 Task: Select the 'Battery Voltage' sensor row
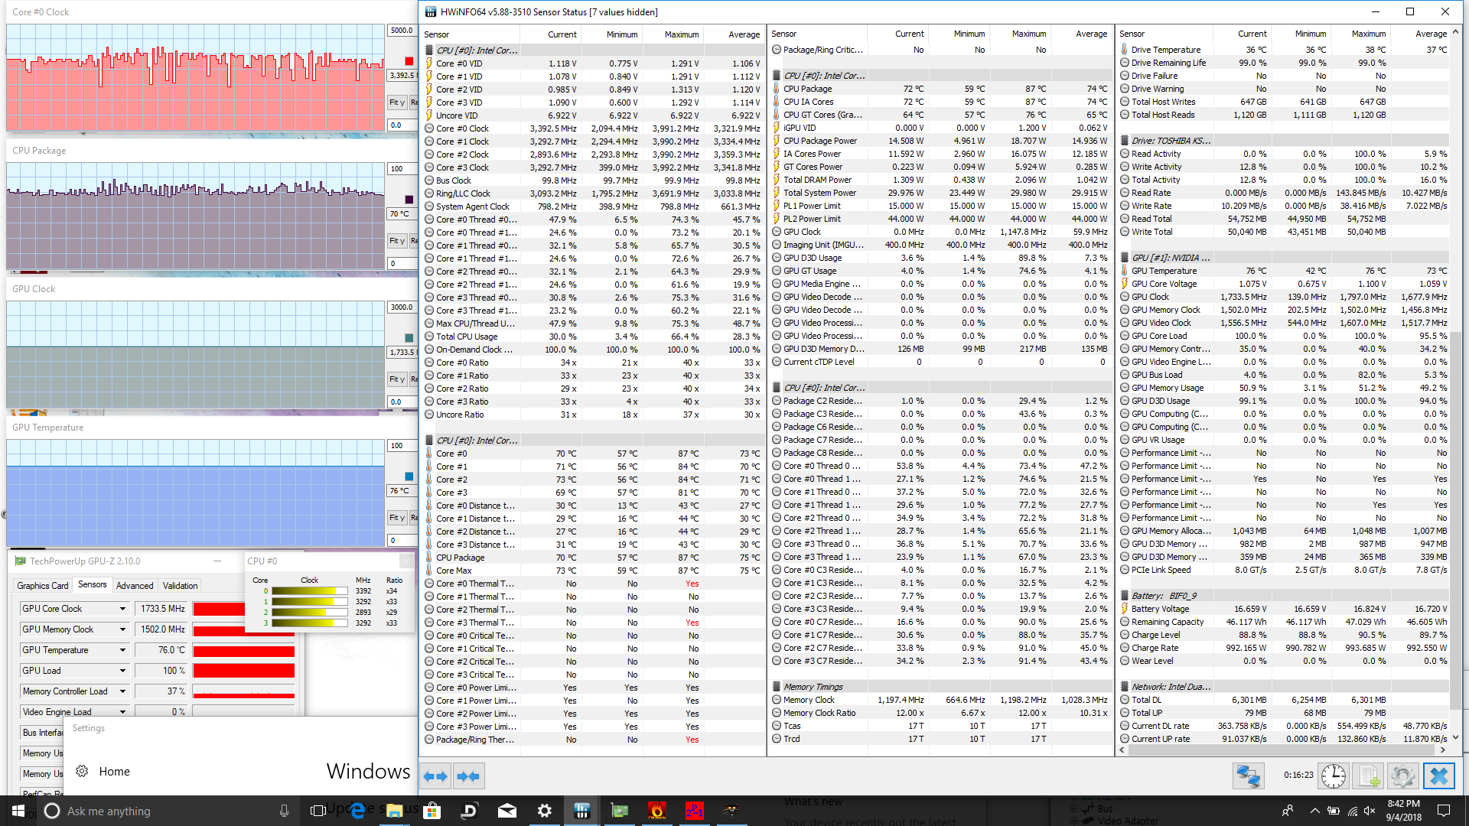click(x=1284, y=609)
